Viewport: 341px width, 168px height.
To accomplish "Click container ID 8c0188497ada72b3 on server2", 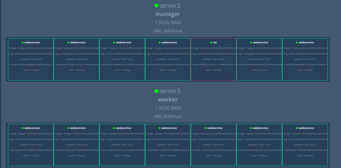I will pyautogui.click(x=168, y=64).
